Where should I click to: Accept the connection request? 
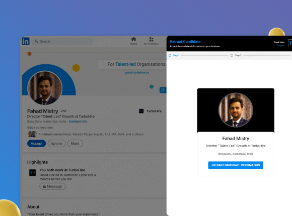tap(36, 144)
